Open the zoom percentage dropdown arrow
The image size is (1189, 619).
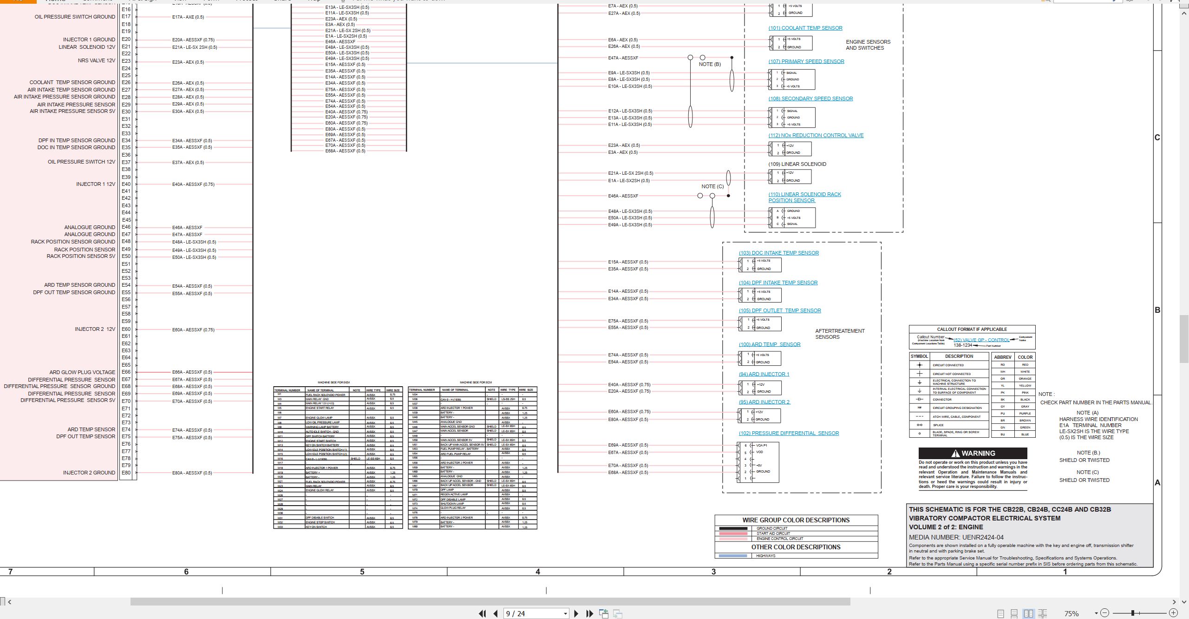tap(1096, 613)
